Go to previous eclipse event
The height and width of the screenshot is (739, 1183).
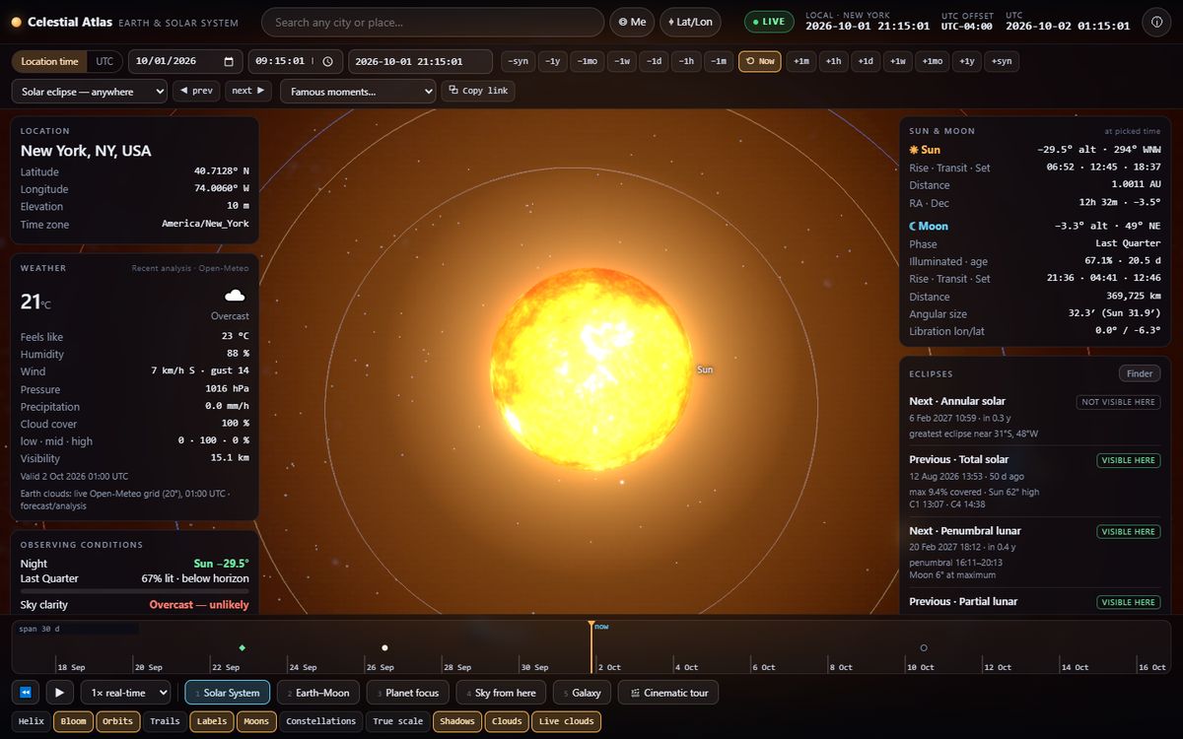click(196, 91)
